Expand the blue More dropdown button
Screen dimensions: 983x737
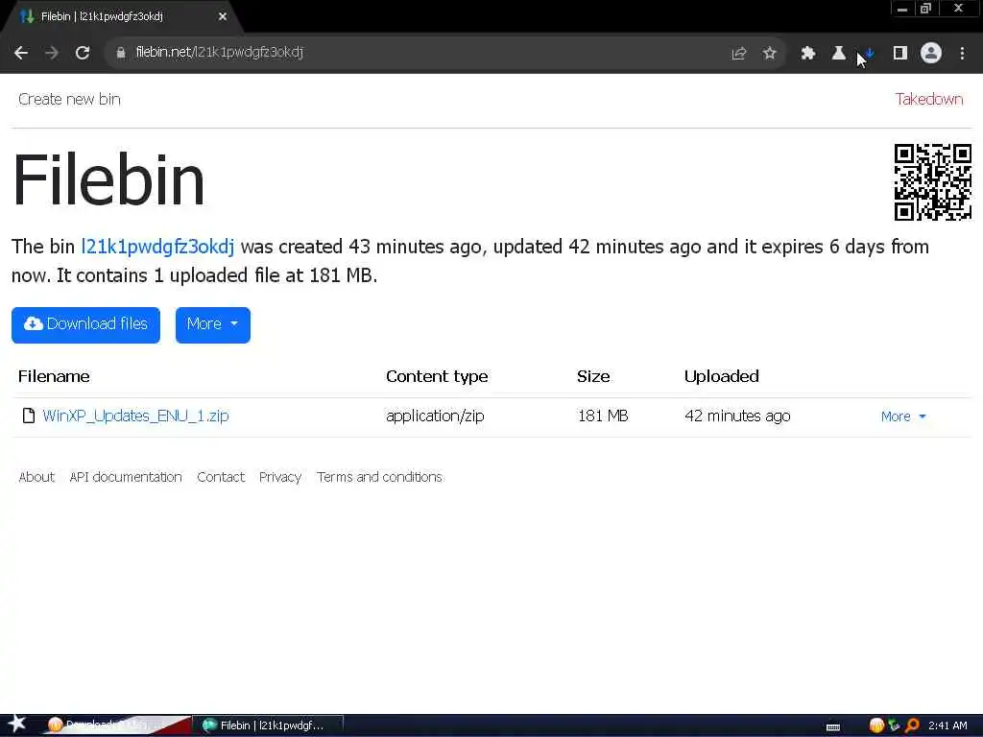pyautogui.click(x=212, y=324)
